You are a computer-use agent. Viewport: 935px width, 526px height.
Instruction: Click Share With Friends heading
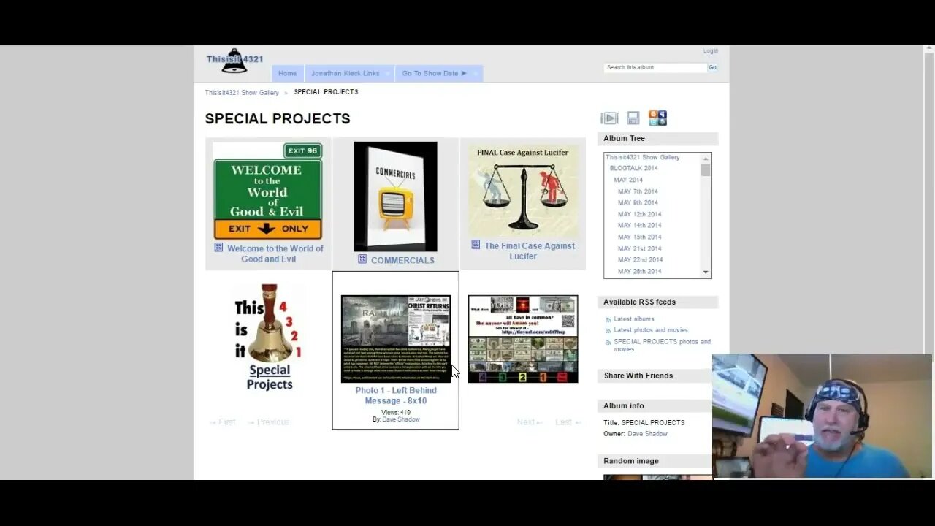[638, 376]
